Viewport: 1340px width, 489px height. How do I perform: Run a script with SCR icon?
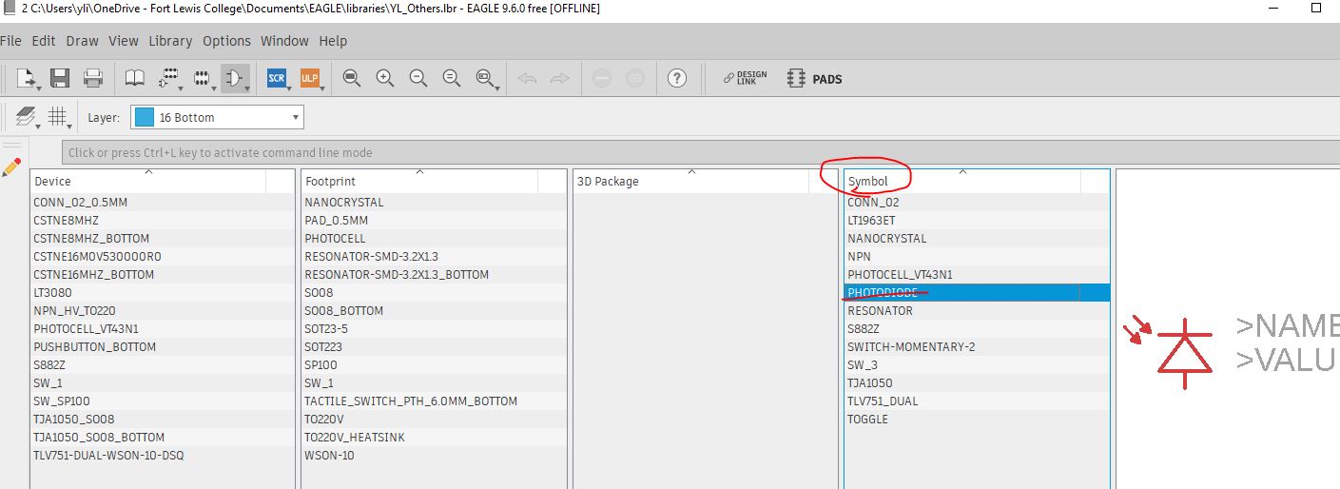(276, 78)
